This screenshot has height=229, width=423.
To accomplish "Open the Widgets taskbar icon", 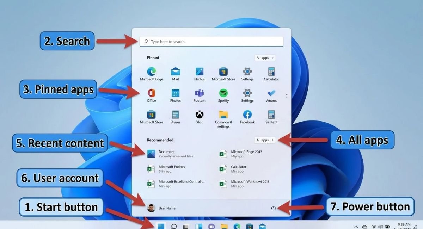I will pos(199,226).
